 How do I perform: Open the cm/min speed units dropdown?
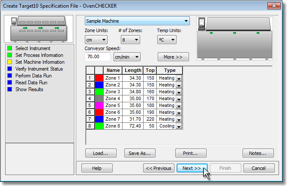coord(127,57)
